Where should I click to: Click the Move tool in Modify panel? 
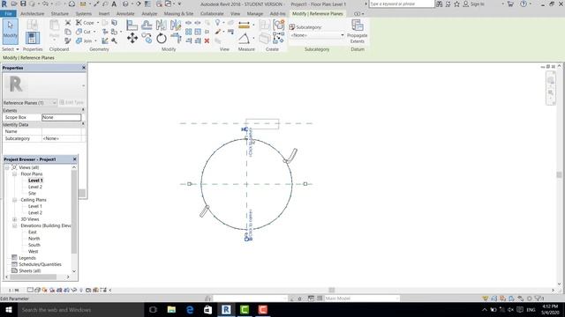(x=132, y=38)
